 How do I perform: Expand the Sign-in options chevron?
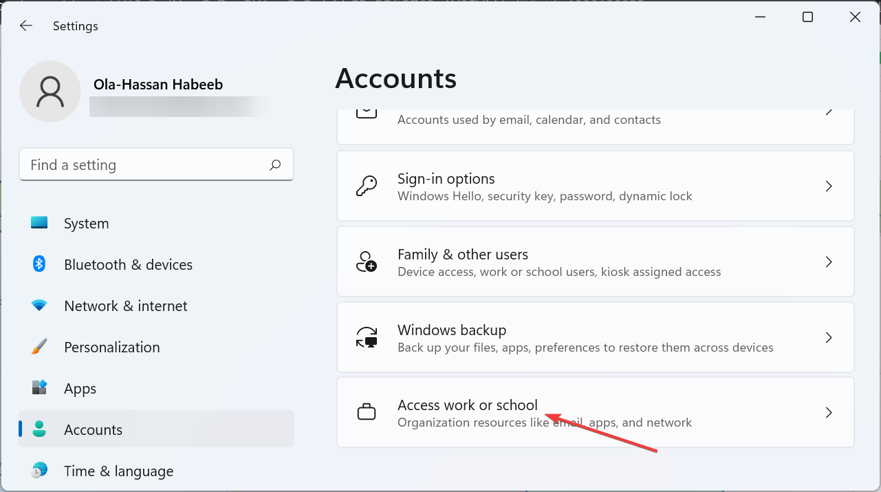[829, 186]
